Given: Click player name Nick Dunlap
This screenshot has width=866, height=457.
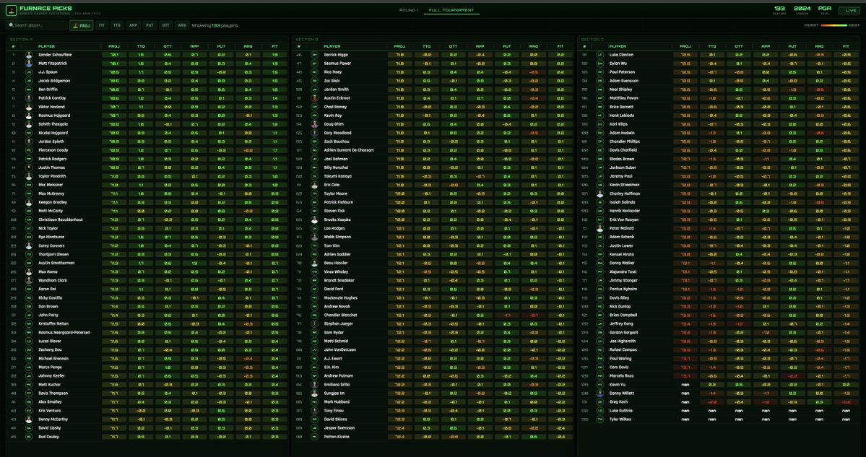Looking at the screenshot, I should tap(620, 306).
